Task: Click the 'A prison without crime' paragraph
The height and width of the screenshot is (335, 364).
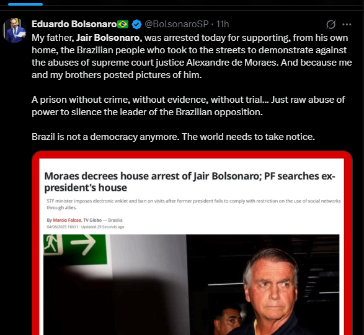Action: (x=189, y=106)
